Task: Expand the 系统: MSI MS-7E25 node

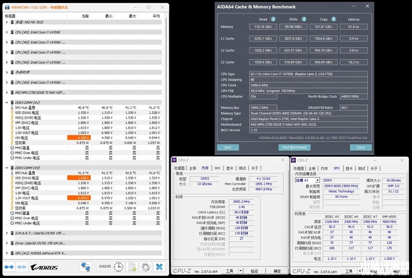Action: coord(7,22)
